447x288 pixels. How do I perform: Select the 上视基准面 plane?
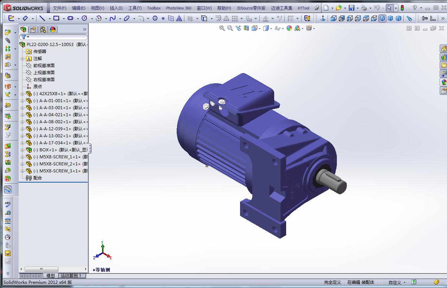pyautogui.click(x=44, y=73)
